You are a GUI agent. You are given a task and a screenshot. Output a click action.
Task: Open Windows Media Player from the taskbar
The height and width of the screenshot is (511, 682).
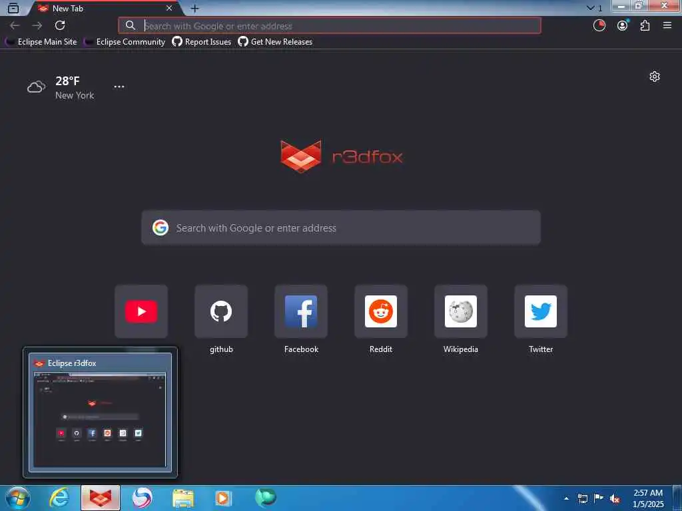[x=224, y=498]
